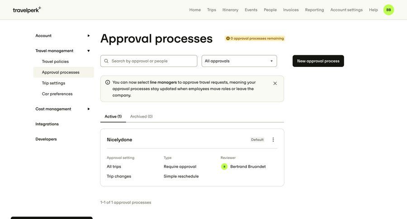Select Cost management in the sidebar
Viewport: 407px width, 219px height.
53,109
